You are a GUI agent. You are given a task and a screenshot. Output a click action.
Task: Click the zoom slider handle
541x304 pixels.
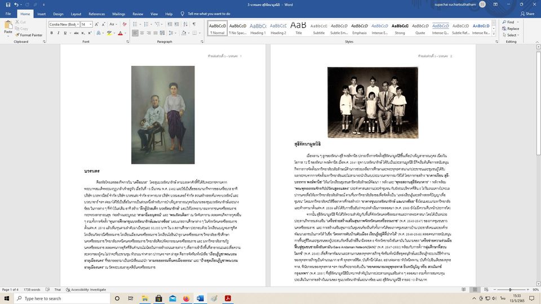[511, 289]
